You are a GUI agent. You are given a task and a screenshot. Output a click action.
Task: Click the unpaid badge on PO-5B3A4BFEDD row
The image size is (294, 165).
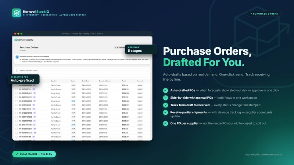[140, 117]
